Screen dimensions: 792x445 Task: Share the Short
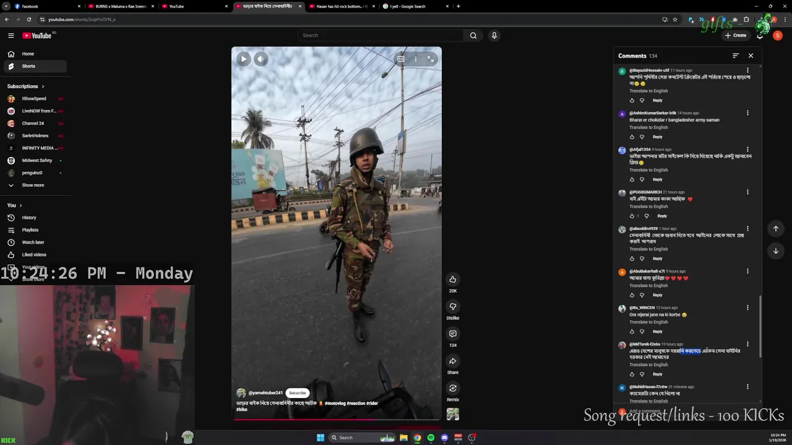[453, 361]
